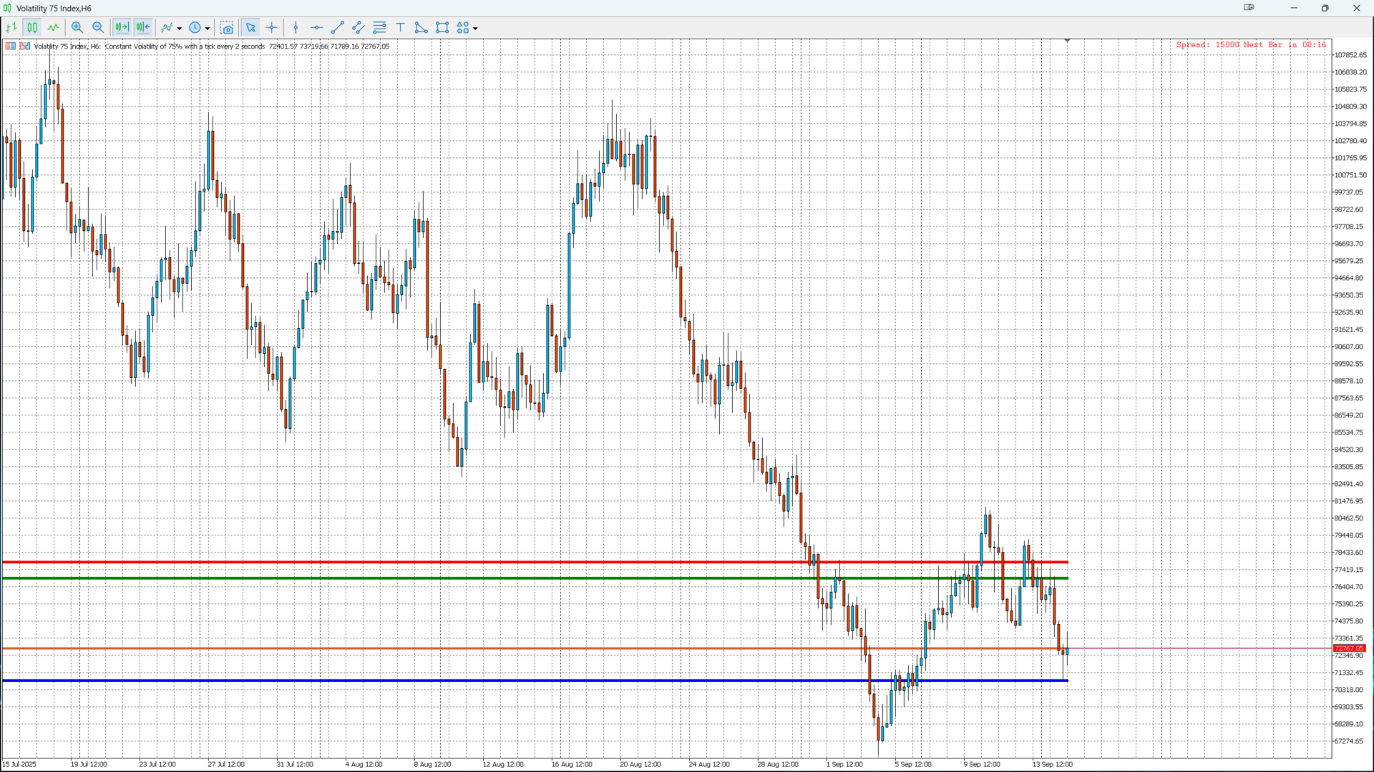Zoom in on the chart
This screenshot has width=1374, height=772.
[77, 28]
